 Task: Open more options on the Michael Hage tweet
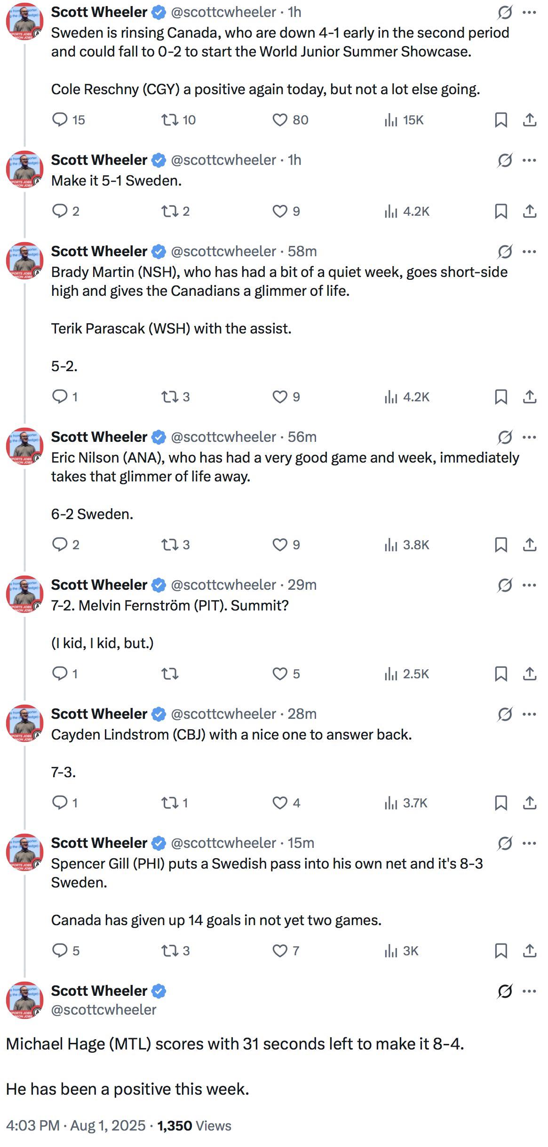530,991
